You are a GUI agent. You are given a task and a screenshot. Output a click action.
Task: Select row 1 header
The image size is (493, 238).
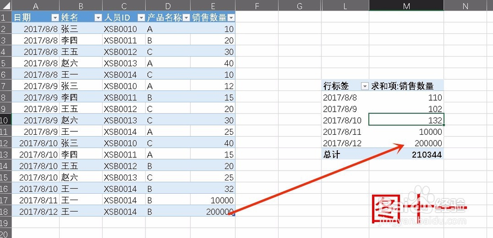point(5,18)
